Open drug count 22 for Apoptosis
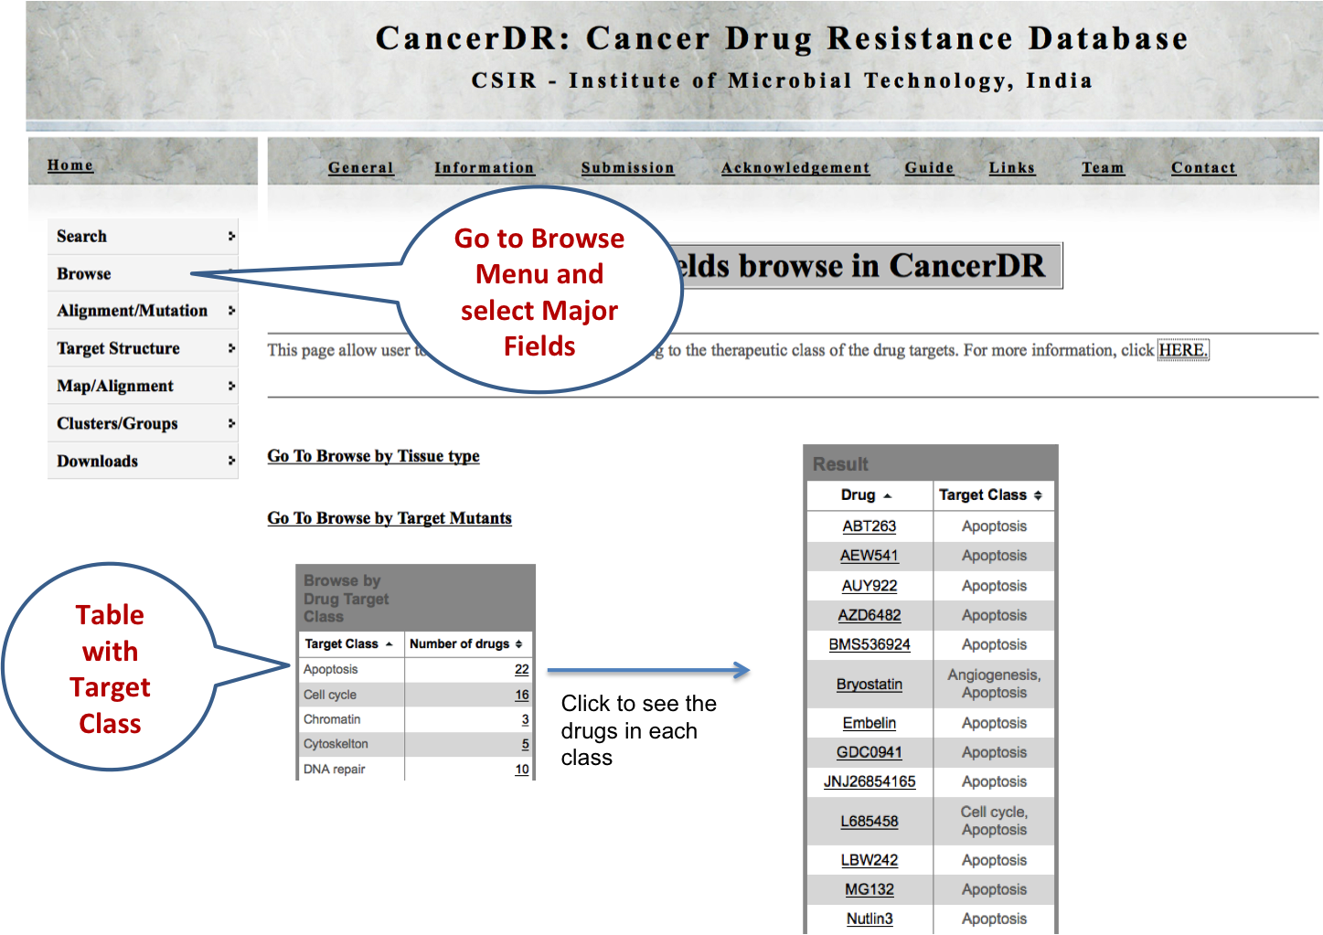Viewport: 1323px width, 935px height. [x=521, y=670]
